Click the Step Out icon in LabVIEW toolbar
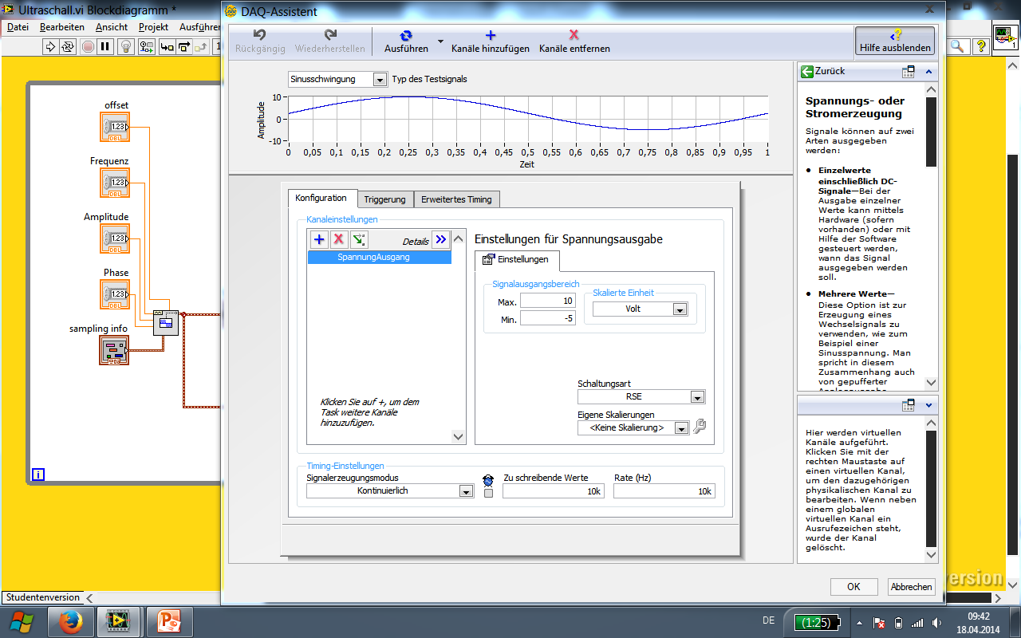1021x638 pixels. click(x=202, y=47)
